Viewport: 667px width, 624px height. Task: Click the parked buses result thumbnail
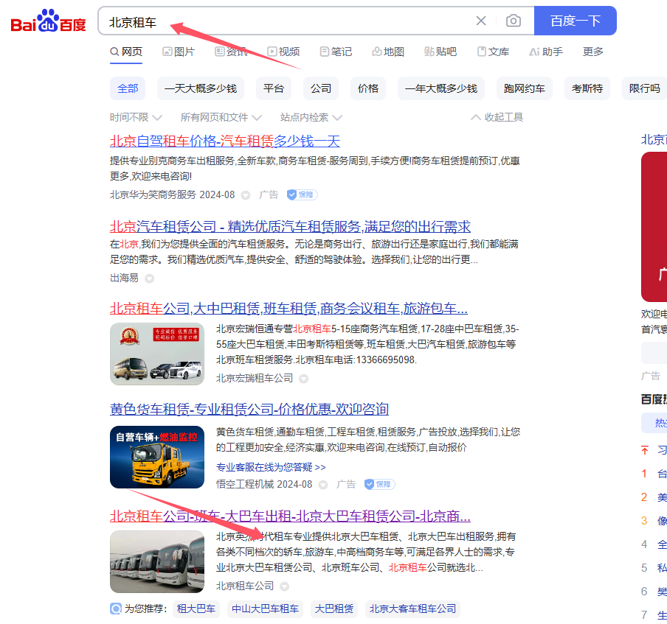157,561
